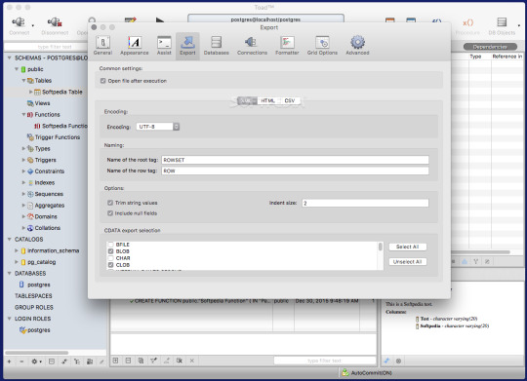Expand the information_schema catalog

(17, 250)
